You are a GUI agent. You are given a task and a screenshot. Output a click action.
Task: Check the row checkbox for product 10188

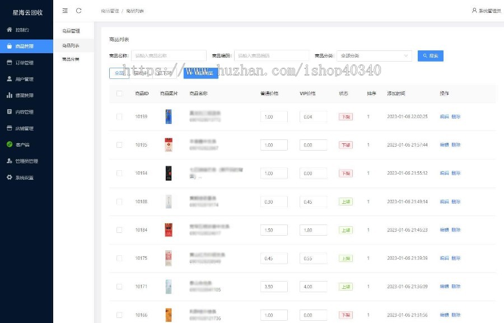(x=119, y=202)
